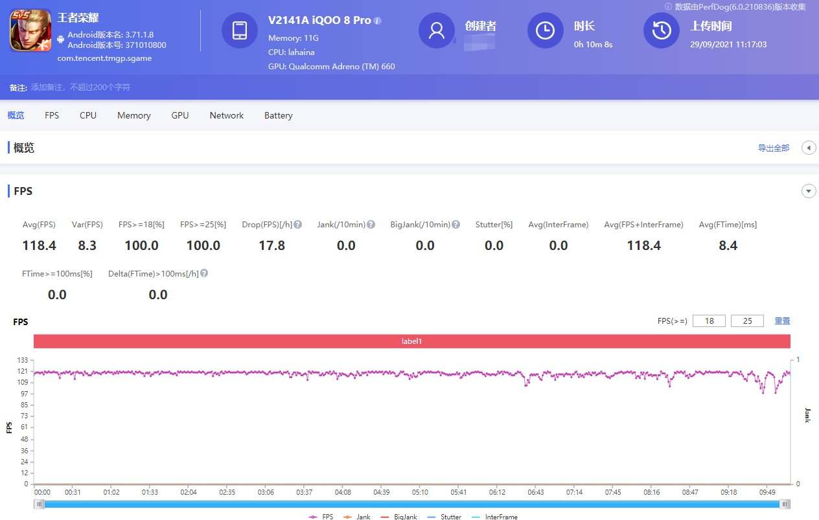Click the 王者荣耀 game icon
The image size is (819, 520).
point(30,29)
